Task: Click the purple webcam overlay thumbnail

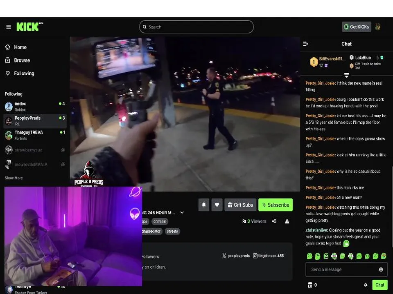Action: (x=73, y=236)
